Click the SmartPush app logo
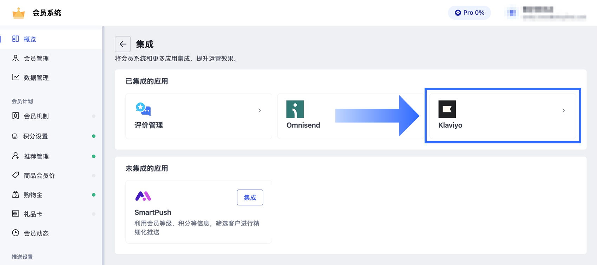This screenshot has height=265, width=597. (x=143, y=196)
